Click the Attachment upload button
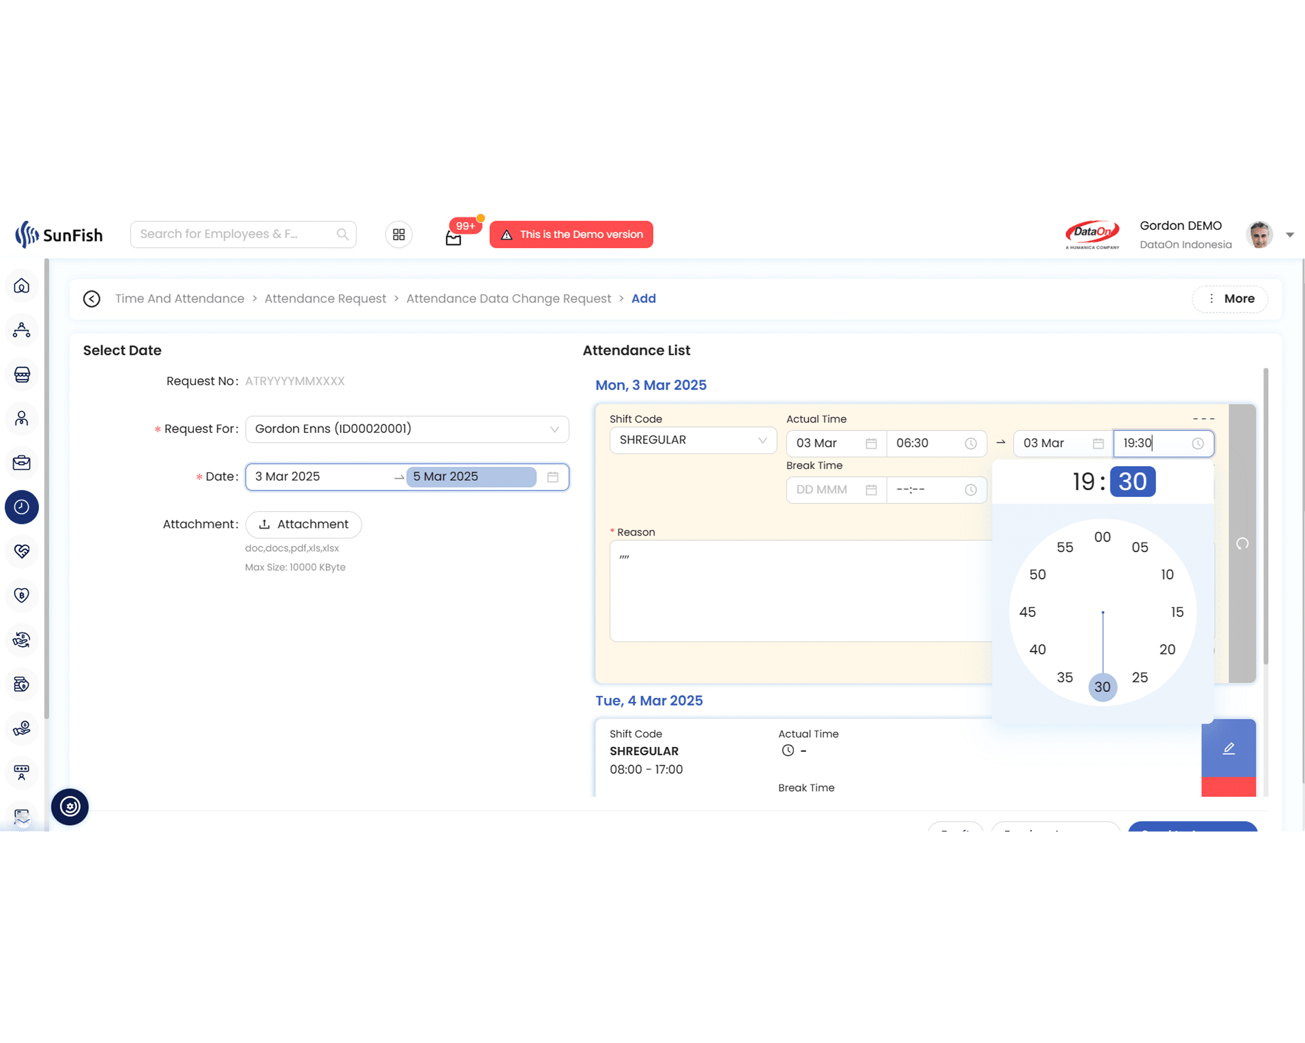The height and width of the screenshot is (1043, 1305). point(303,524)
